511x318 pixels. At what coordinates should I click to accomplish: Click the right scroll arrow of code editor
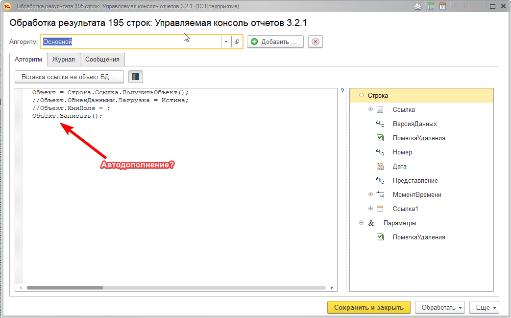[332, 288]
